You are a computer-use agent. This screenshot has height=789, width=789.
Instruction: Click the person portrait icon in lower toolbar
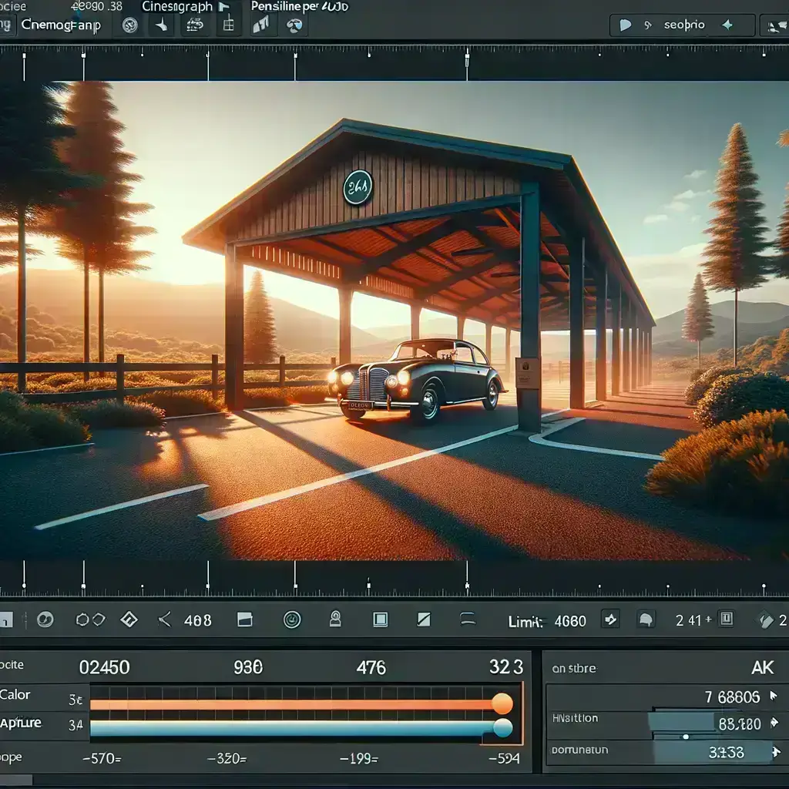[x=335, y=619]
